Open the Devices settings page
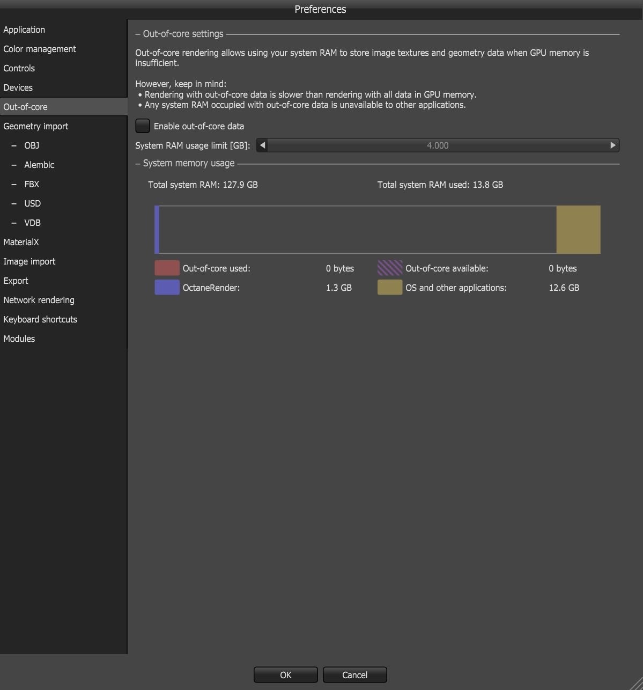The image size is (643, 690). coord(18,87)
